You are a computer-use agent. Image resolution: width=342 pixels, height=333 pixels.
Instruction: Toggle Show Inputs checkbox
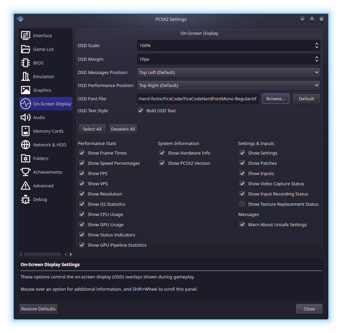(242, 173)
